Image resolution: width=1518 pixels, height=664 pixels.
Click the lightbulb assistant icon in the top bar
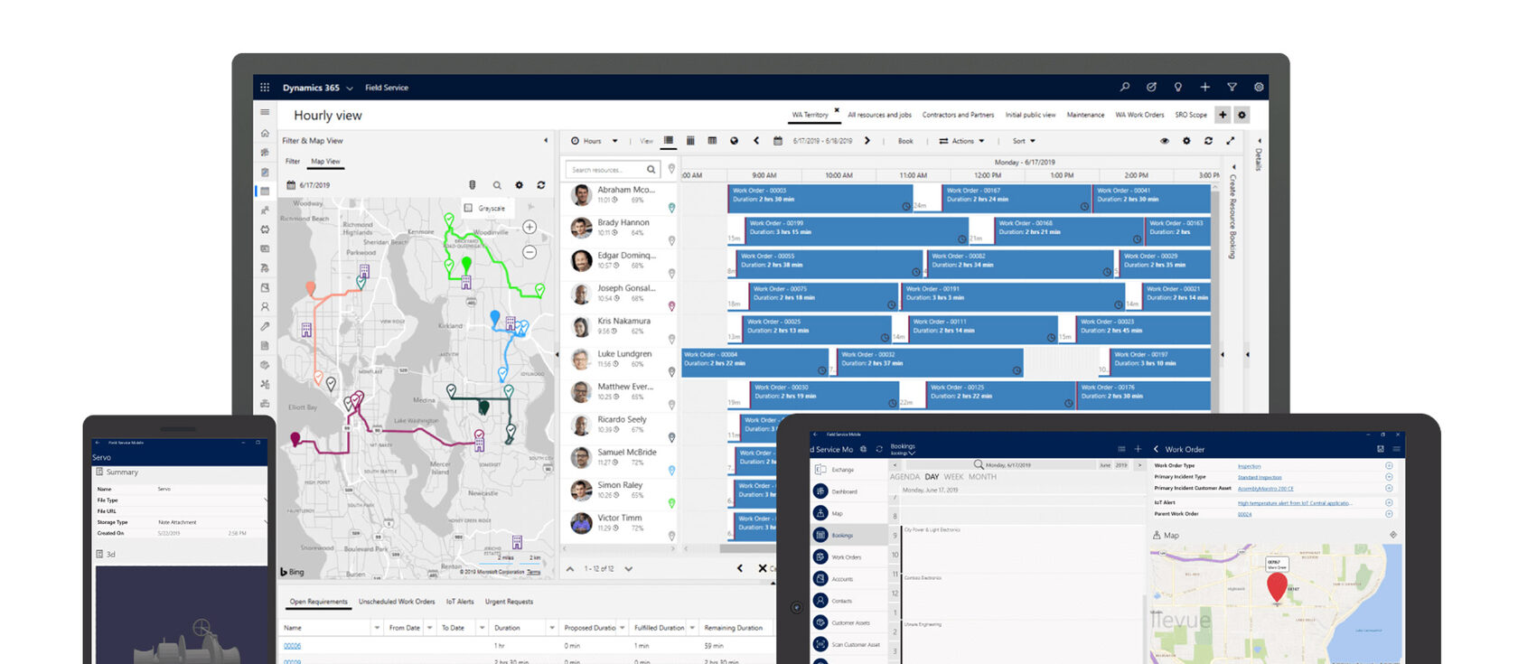click(x=1177, y=88)
